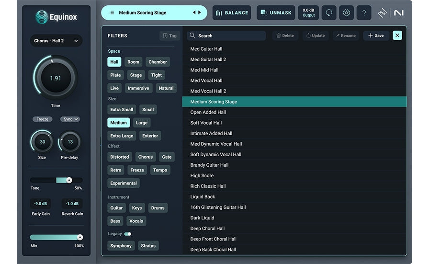Click the Native Instruments logo
Screen dimensions: 429x264
pyautogui.click(x=399, y=12)
